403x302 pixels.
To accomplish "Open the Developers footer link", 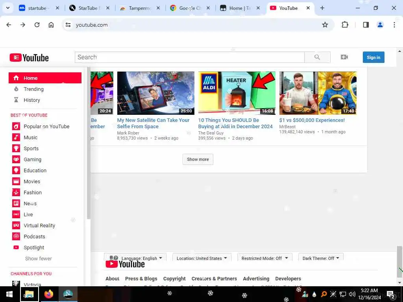I will point(288,279).
